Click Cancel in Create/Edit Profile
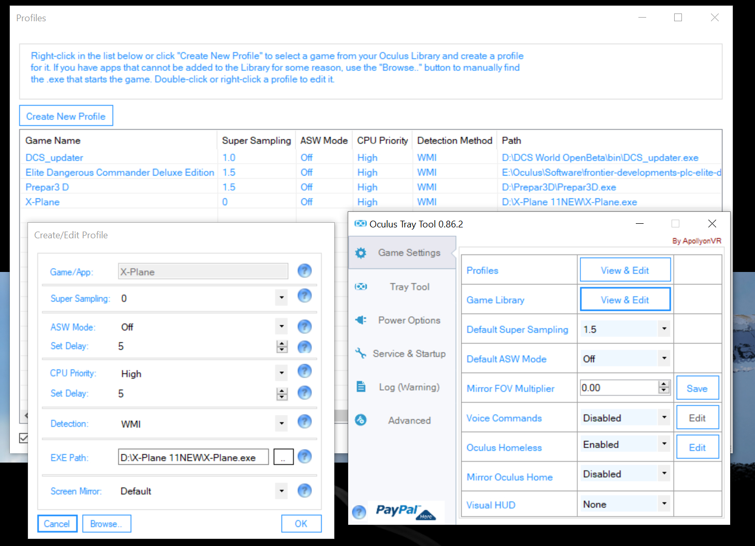 pyautogui.click(x=57, y=524)
